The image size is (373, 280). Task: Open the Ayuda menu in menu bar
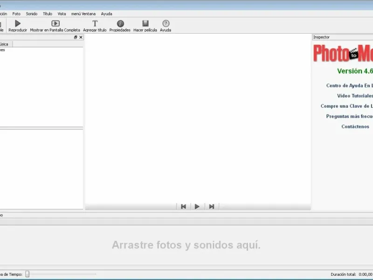(107, 14)
